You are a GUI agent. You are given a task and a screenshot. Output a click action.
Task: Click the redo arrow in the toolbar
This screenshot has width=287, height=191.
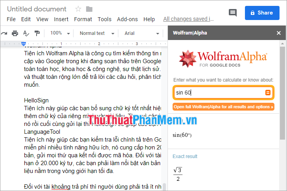[x=4, y=33]
